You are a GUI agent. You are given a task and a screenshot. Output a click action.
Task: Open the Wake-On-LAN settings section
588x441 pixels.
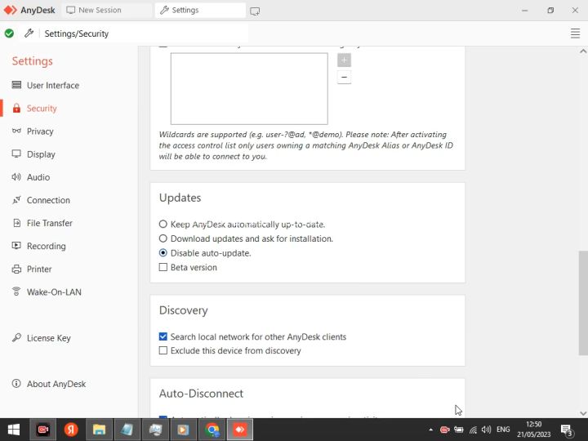[54, 292]
